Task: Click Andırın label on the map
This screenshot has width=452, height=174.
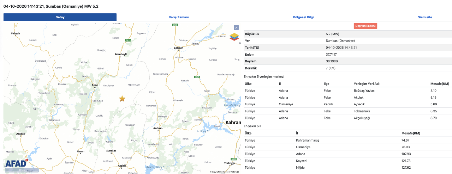Action: (x=158, y=128)
